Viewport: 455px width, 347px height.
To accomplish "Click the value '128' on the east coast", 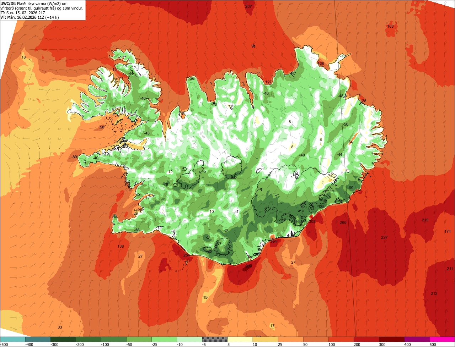I will pos(363,101).
